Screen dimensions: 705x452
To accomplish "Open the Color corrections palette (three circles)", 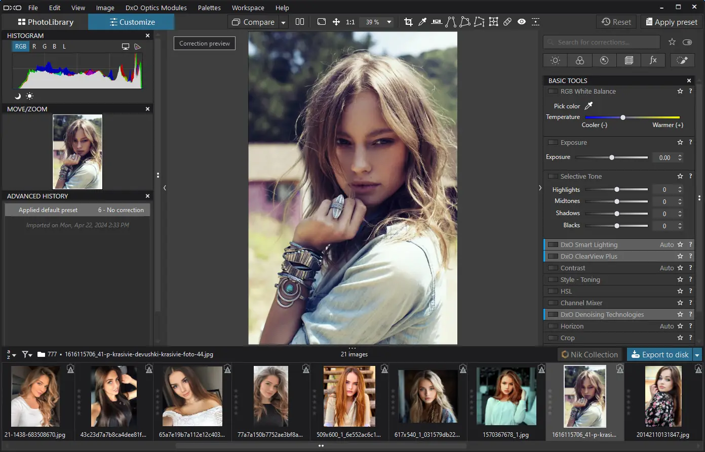I will [x=580, y=60].
